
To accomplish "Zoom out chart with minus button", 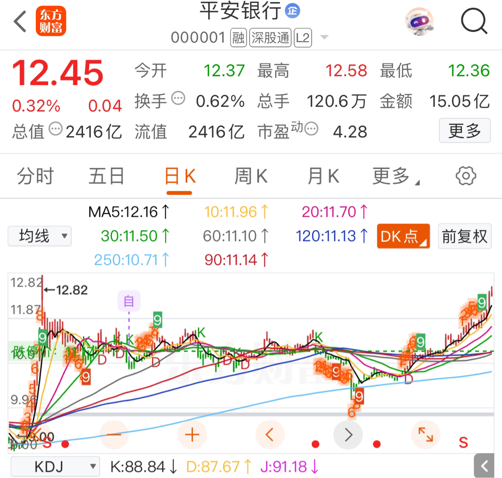I will click(x=114, y=435).
